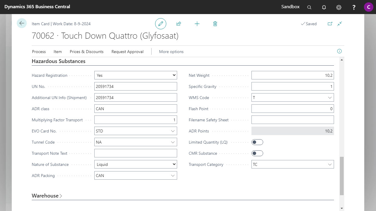This screenshot has width=376, height=211.
Task: Click the share icon
Action: tap(179, 24)
